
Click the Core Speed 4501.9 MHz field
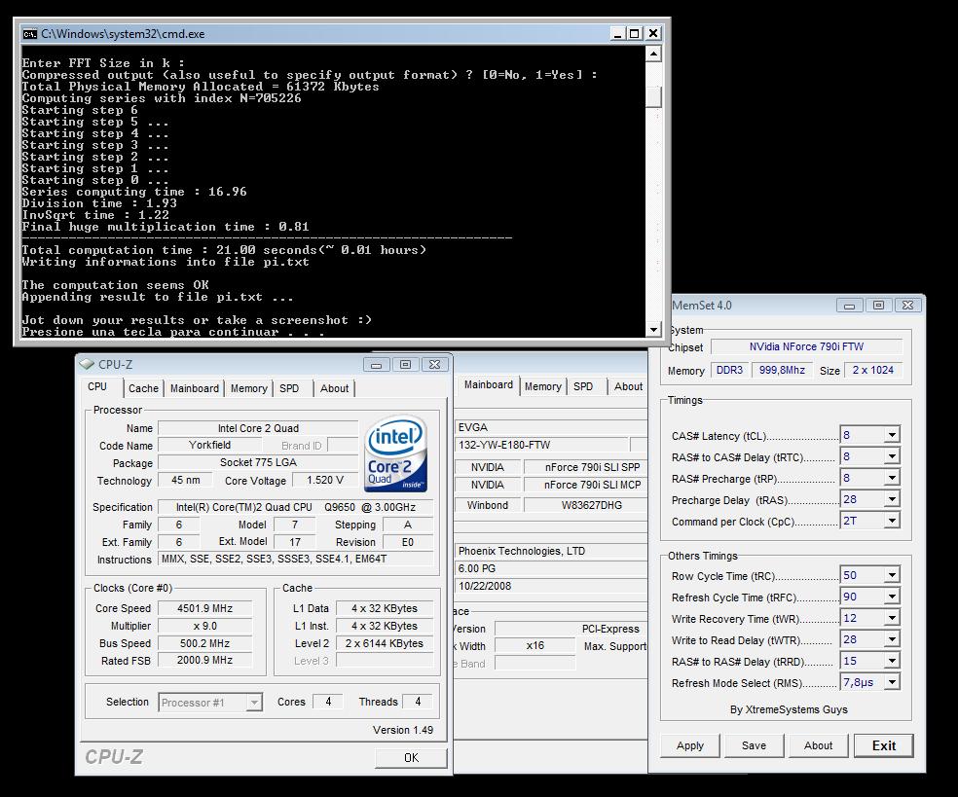tap(204, 608)
